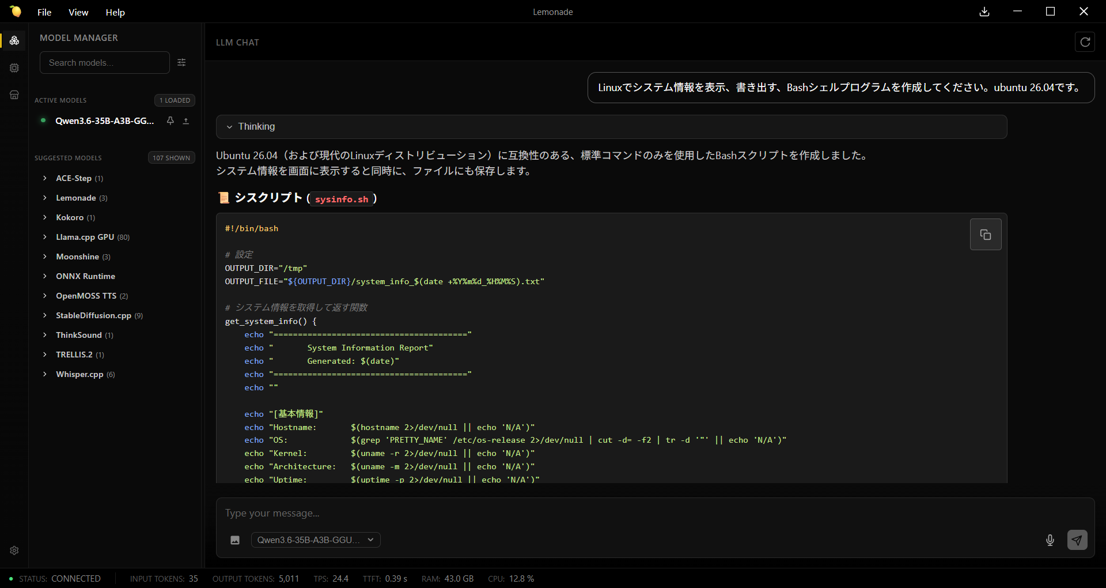Click the user prompt message bubble
This screenshot has height=588, width=1106.
click(x=841, y=88)
